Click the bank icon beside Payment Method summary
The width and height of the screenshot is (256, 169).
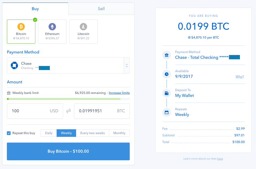tap(167, 55)
